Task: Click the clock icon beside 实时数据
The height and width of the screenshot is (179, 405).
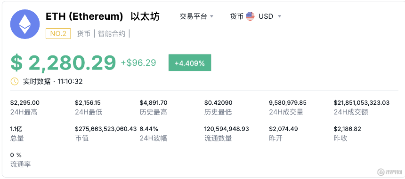Action: pos(15,81)
